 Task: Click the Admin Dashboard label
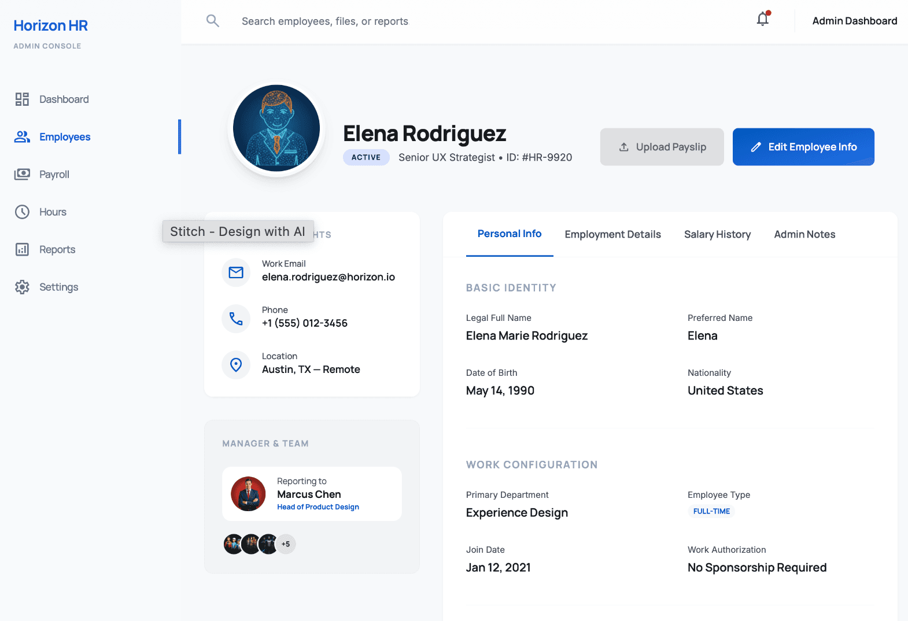click(x=855, y=21)
